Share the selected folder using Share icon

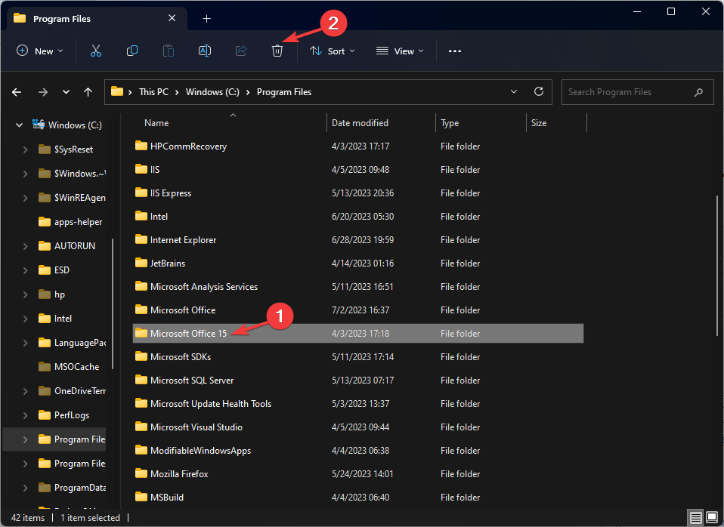[241, 51]
